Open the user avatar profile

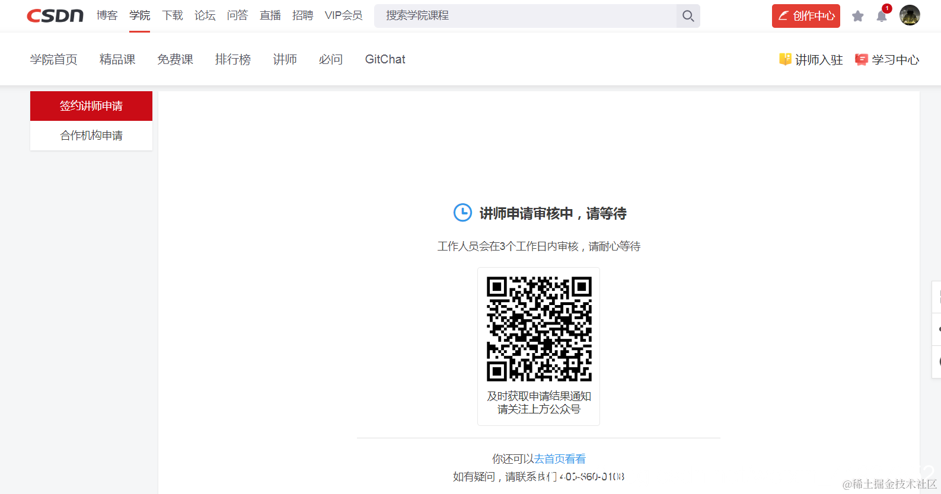(x=910, y=15)
